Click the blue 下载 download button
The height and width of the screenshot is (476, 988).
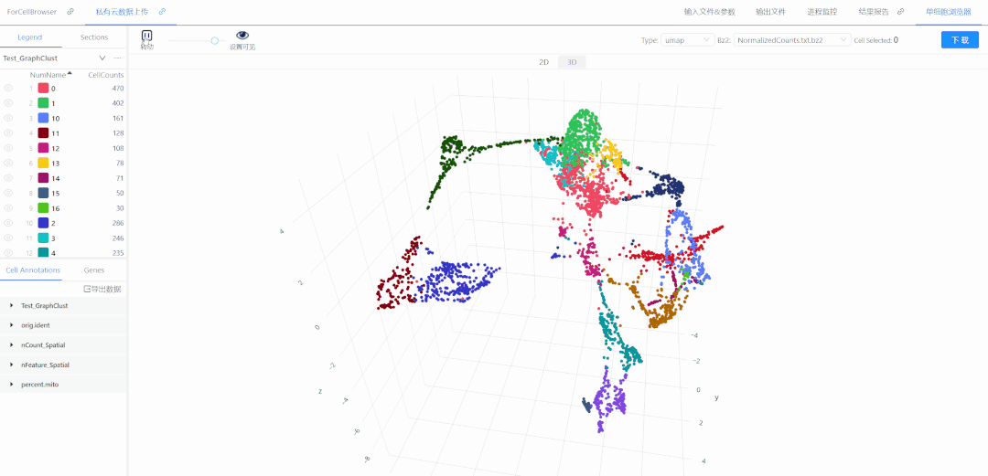pyautogui.click(x=959, y=40)
